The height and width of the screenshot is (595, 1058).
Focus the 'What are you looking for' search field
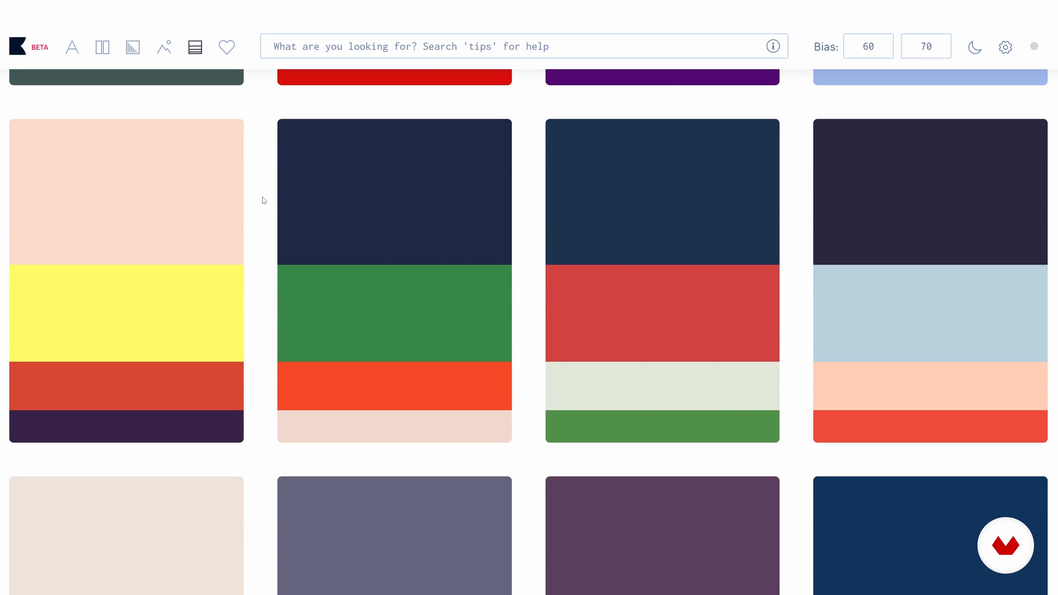click(x=524, y=46)
